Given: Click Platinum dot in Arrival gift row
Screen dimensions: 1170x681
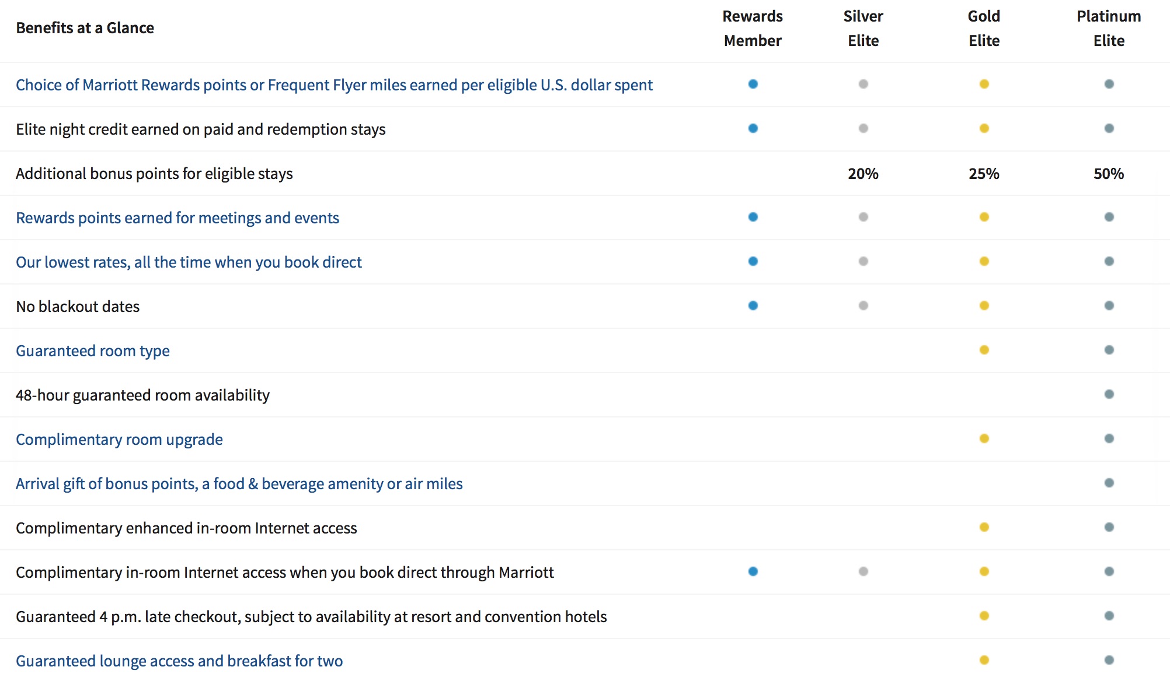Looking at the screenshot, I should point(1109,483).
